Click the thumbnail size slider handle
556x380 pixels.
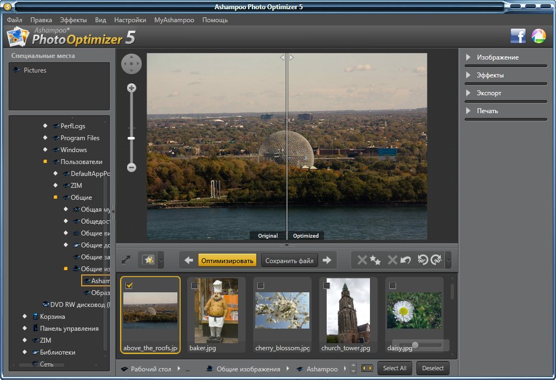(x=415, y=345)
